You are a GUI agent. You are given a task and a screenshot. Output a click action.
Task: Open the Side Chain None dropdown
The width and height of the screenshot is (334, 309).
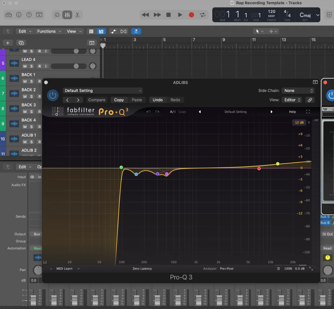point(298,91)
